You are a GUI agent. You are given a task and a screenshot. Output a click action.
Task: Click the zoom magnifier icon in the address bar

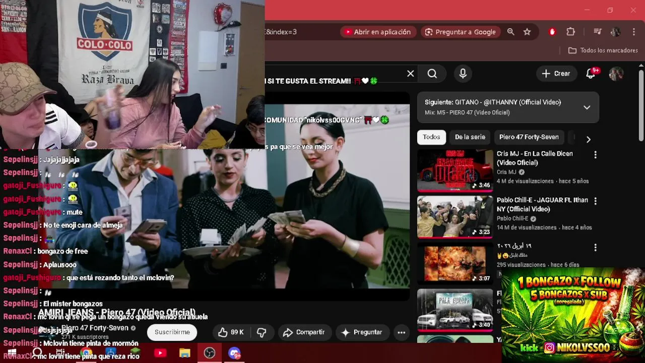coord(510,32)
